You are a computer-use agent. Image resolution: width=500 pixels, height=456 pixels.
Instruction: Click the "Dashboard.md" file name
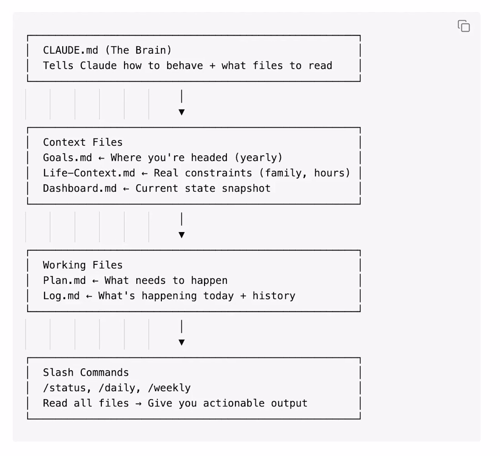click(x=80, y=188)
